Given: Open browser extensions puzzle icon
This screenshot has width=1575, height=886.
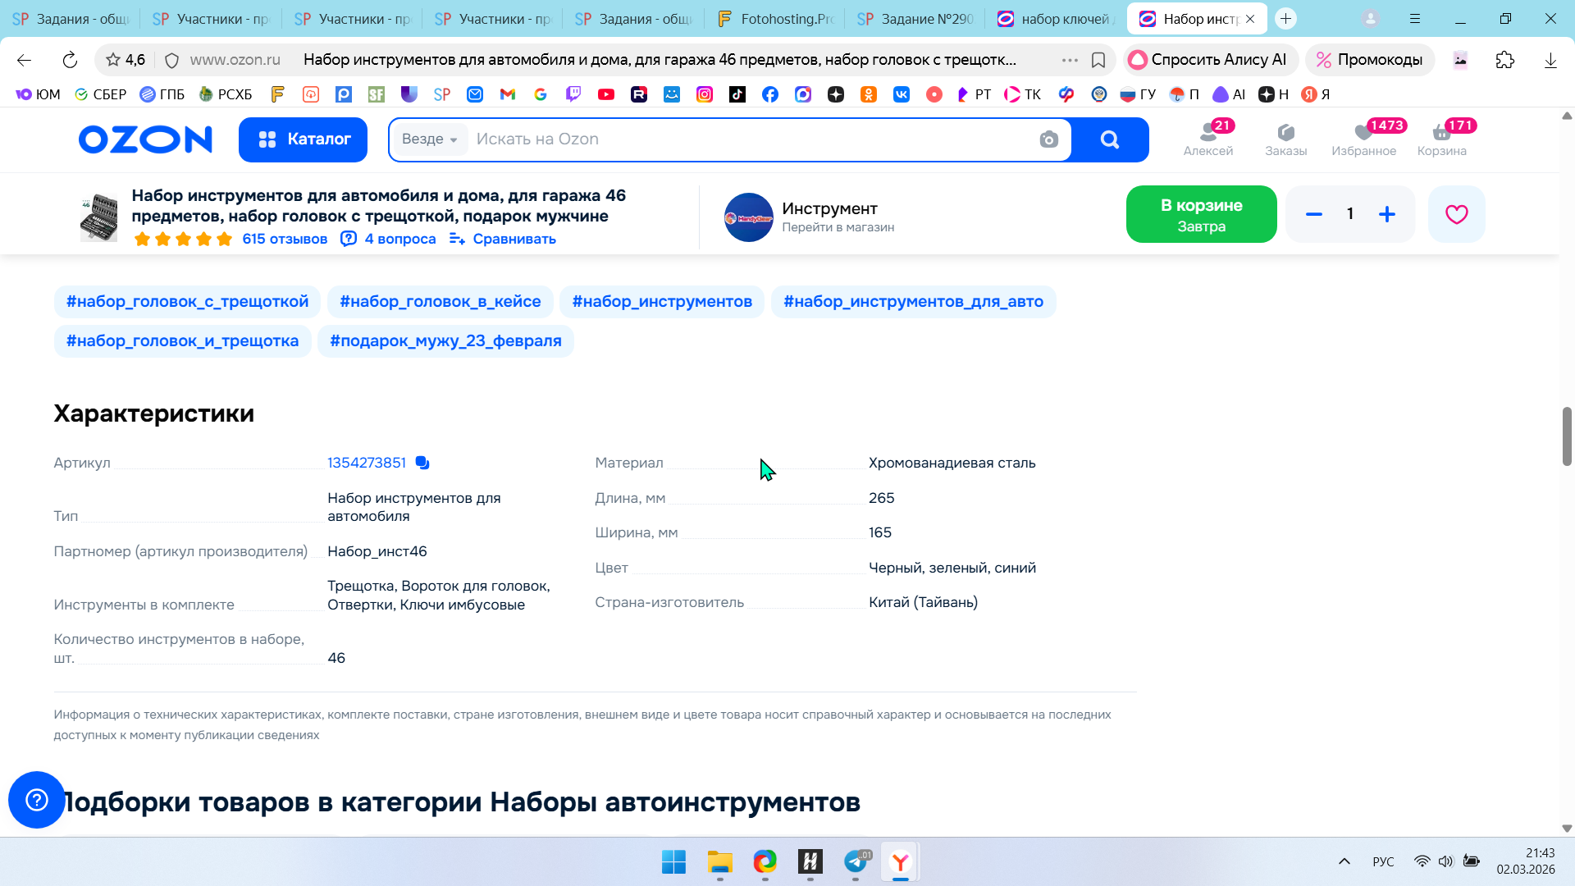Looking at the screenshot, I should coord(1504,60).
